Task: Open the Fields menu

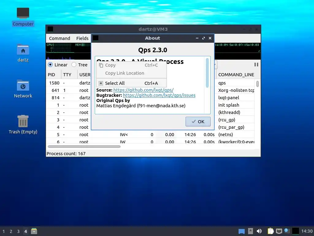Action: click(x=82, y=38)
